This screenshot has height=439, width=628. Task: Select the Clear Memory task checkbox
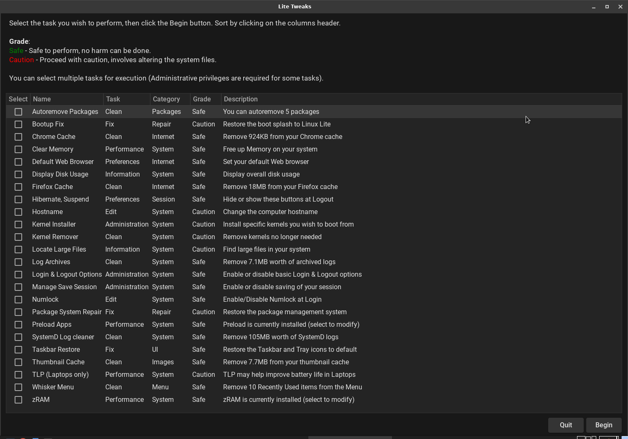(x=18, y=149)
